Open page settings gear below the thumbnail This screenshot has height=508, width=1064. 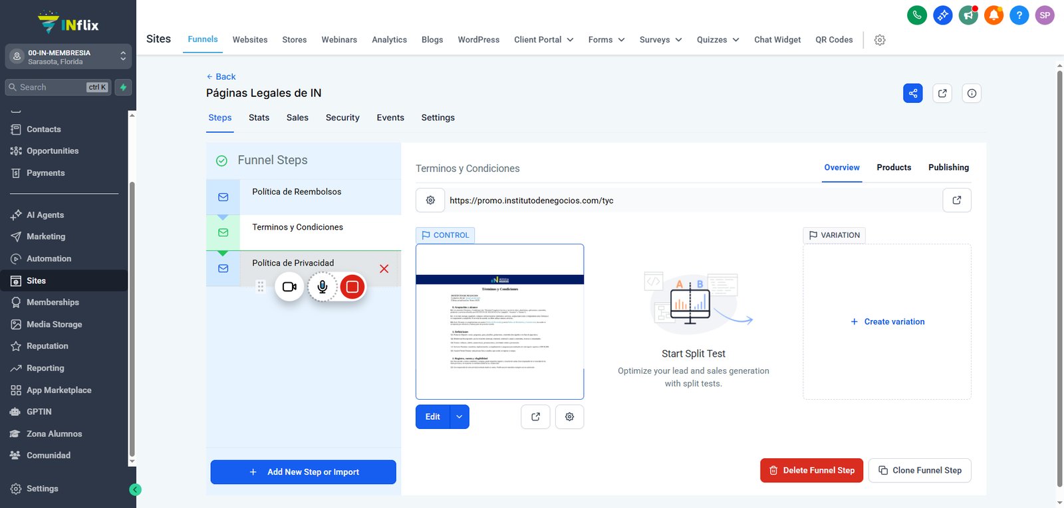pyautogui.click(x=569, y=417)
